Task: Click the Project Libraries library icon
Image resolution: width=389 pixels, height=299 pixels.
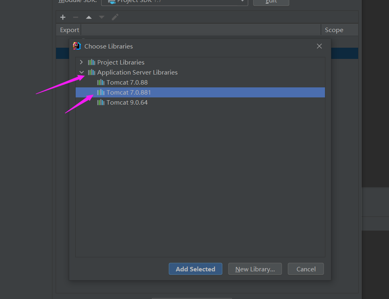Action: point(92,62)
